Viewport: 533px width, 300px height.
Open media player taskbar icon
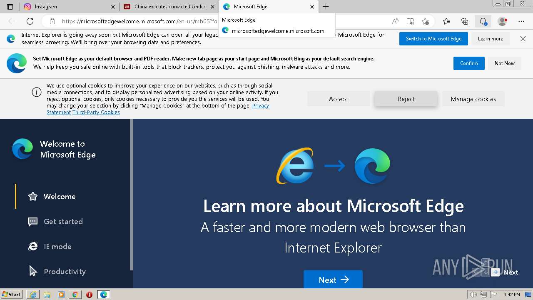coord(61,295)
